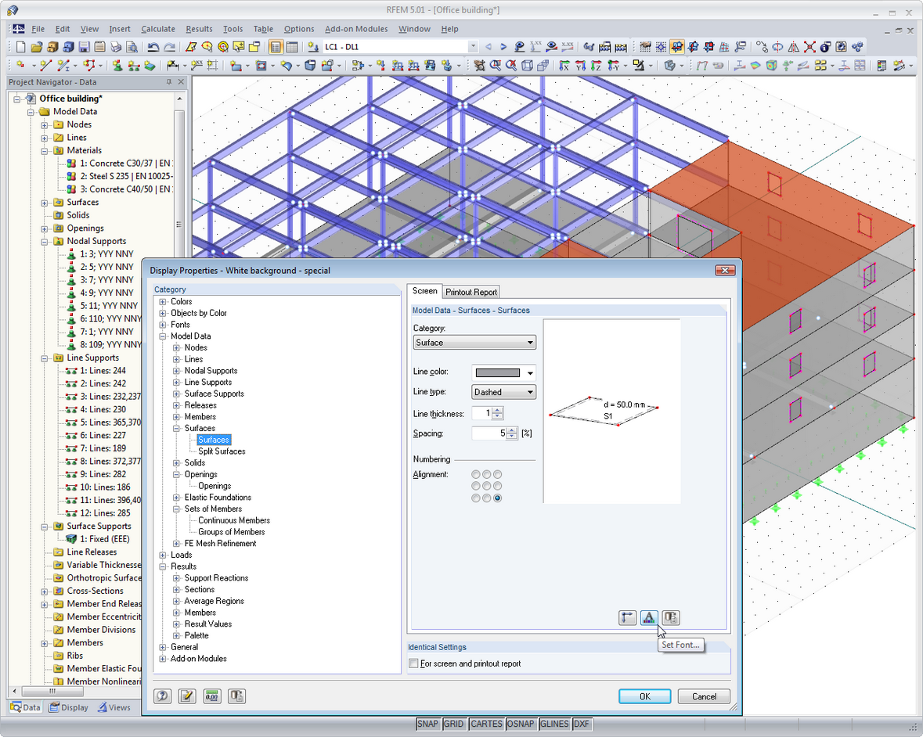923x737 pixels.
Task: Click the New Line Support icon
Action: coord(134,65)
